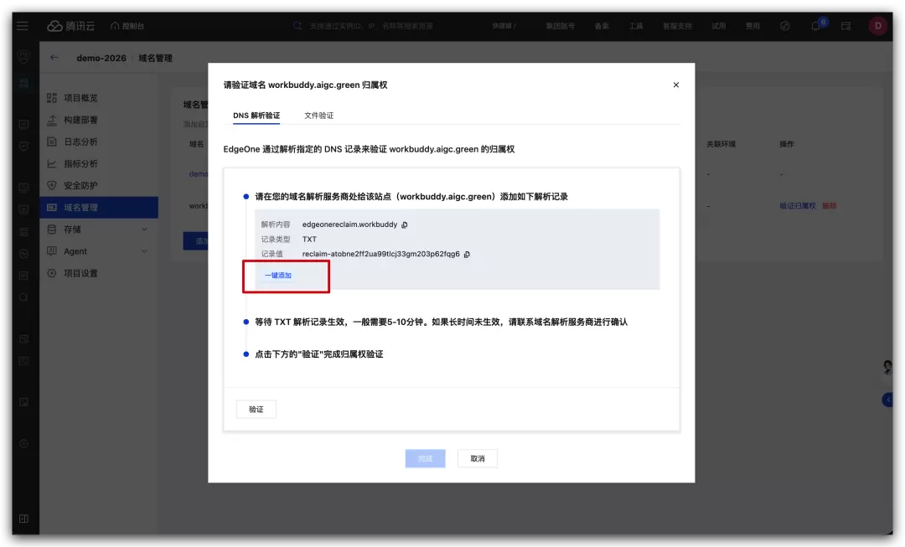Click the wallet/billing icon in top bar
The image size is (905, 547).
pos(846,26)
